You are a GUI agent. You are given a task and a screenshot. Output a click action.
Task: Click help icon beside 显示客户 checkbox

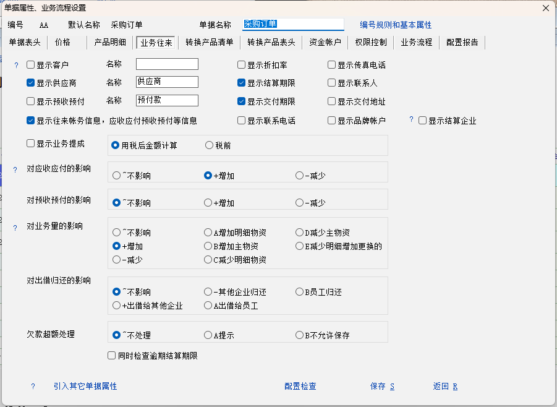pos(16,65)
